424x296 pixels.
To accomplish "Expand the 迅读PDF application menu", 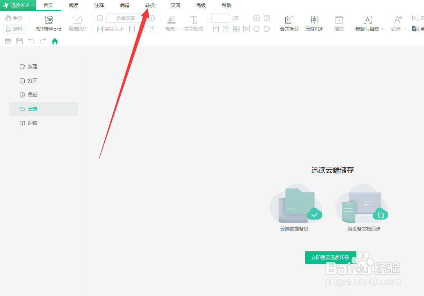I will click(x=18, y=5).
